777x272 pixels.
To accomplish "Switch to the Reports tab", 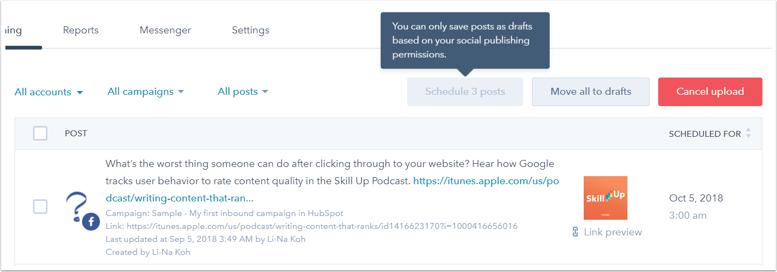I will tap(80, 30).
